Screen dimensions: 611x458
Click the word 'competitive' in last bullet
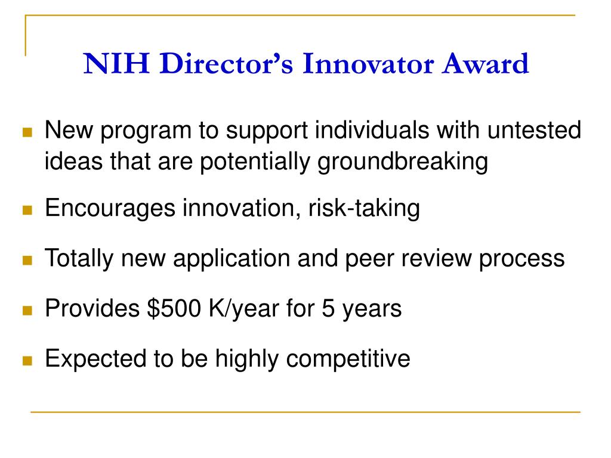(x=348, y=359)
